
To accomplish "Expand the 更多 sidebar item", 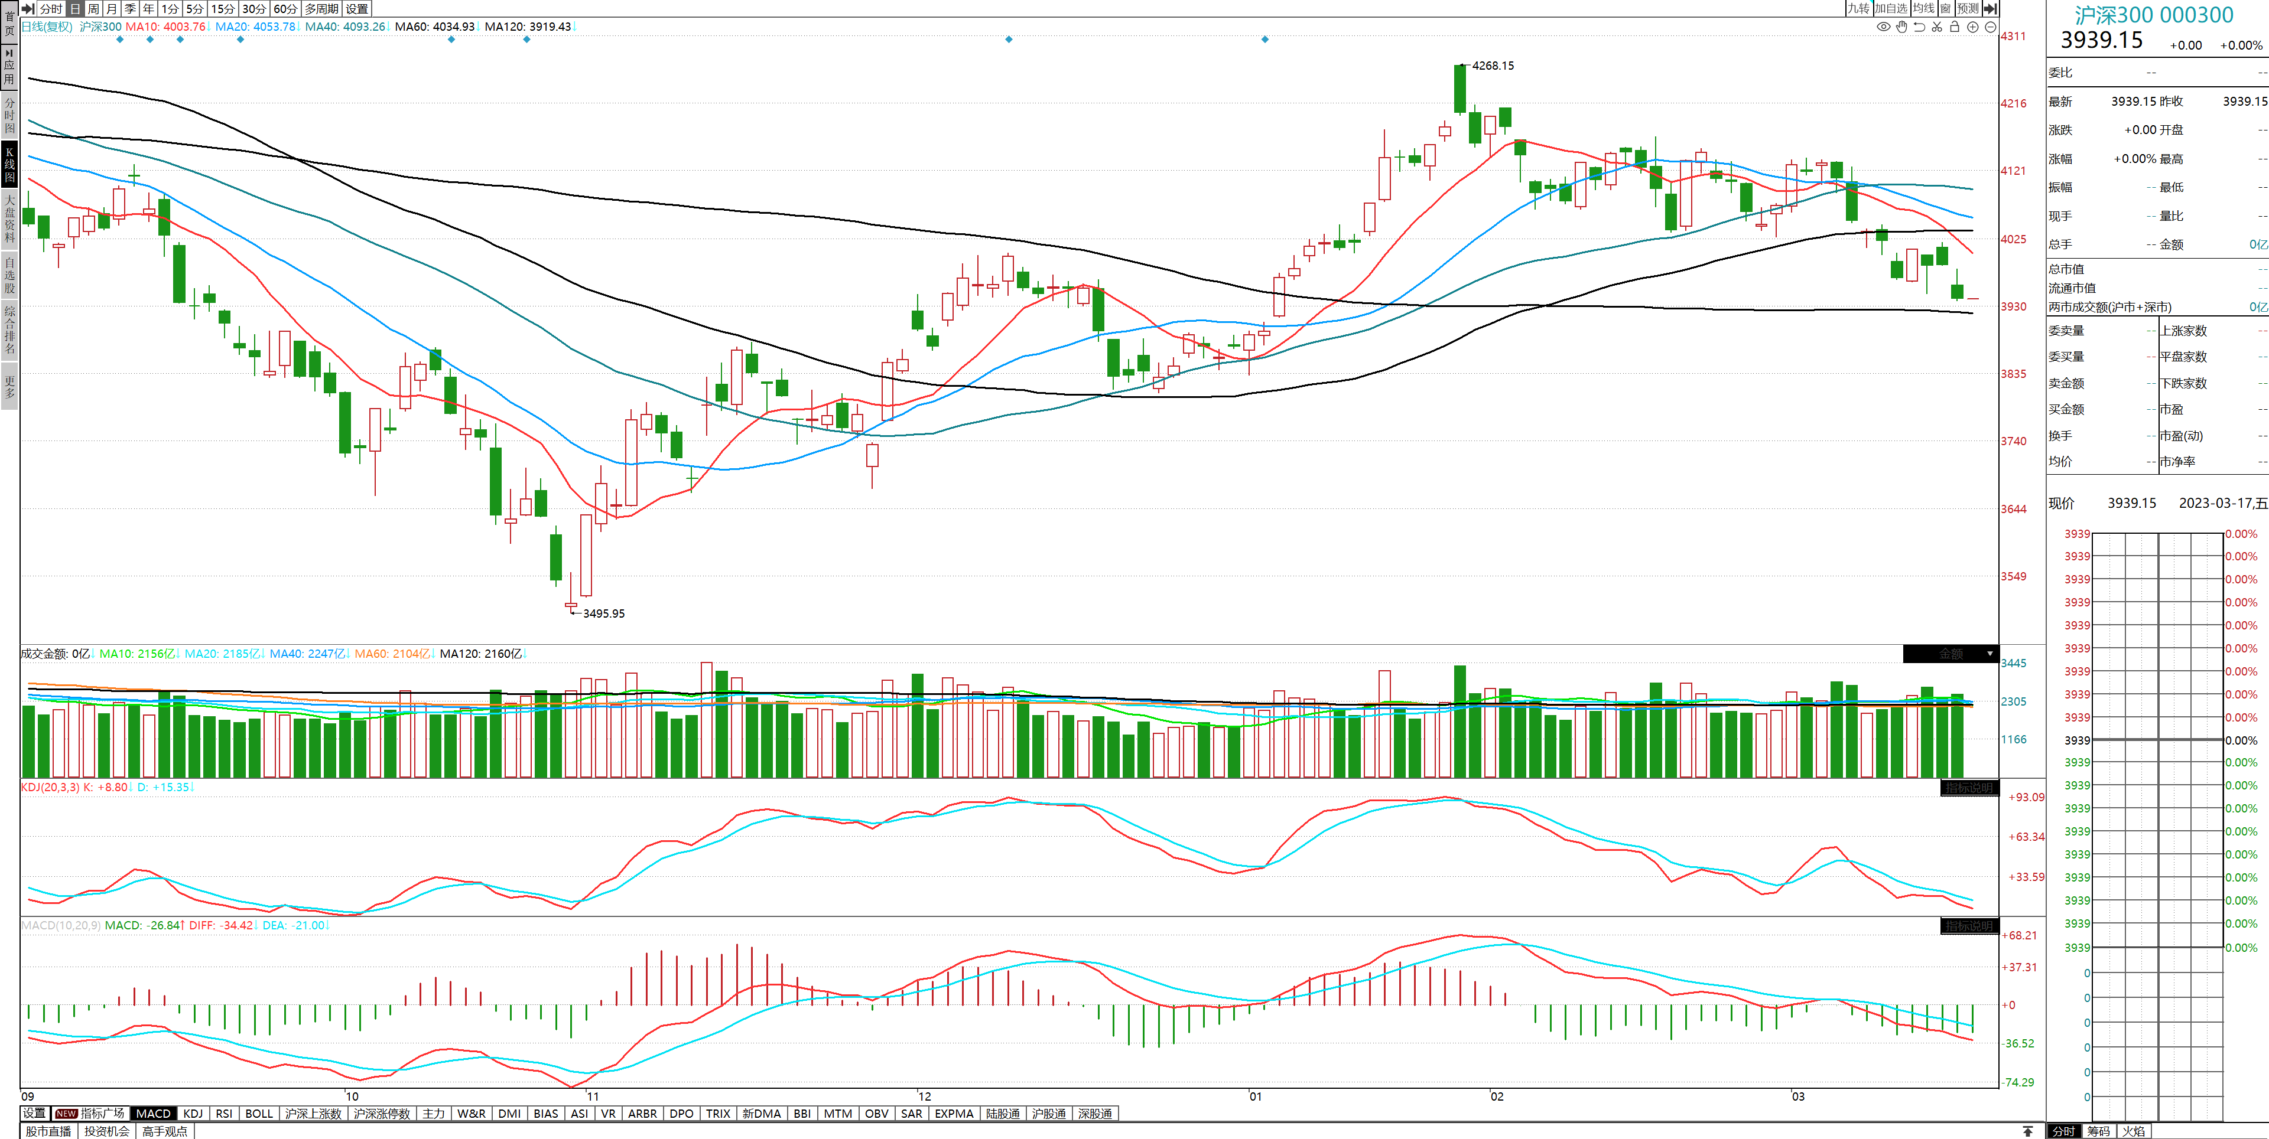I will point(9,386).
